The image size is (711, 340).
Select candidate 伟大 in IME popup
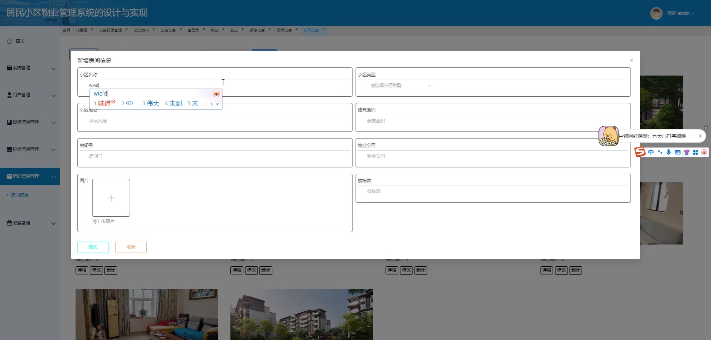pos(151,104)
